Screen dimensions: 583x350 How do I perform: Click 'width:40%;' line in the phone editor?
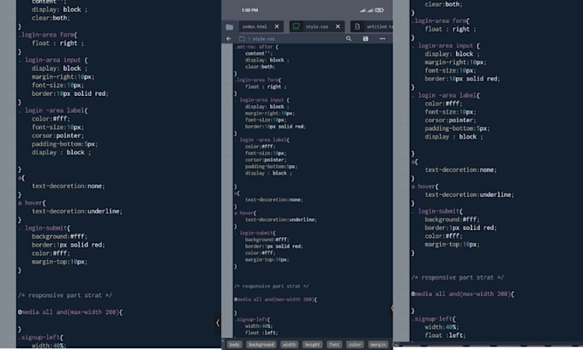[x=258, y=326]
